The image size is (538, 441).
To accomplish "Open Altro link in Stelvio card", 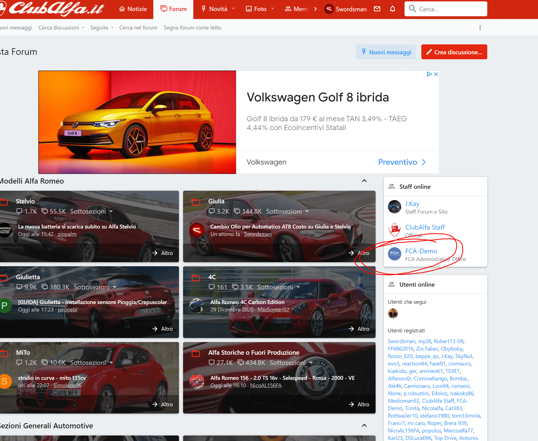I will (163, 253).
